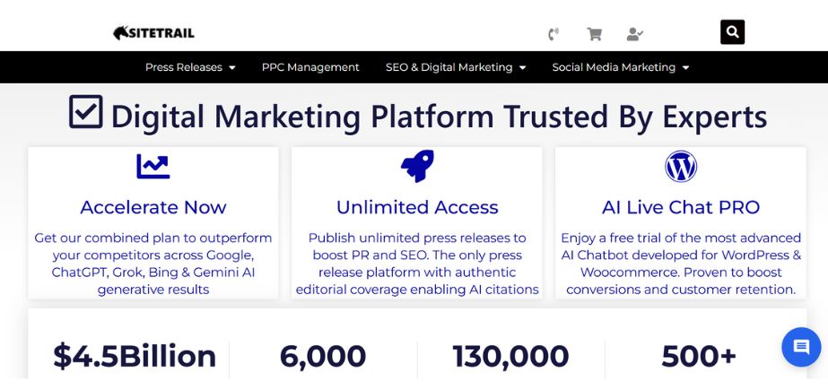Image resolution: width=828 pixels, height=390 pixels.
Task: Click the $4.5Billion statistic
Action: (135, 356)
